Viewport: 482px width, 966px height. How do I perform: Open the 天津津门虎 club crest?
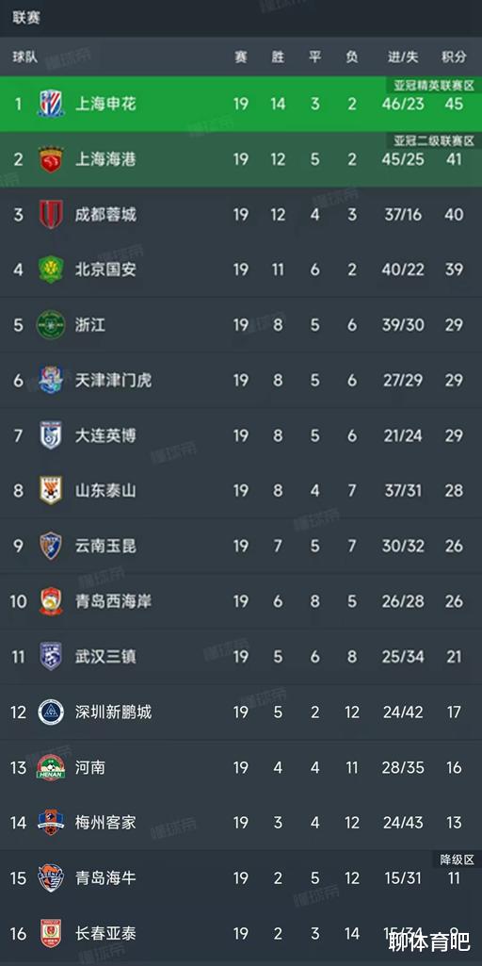(51, 380)
